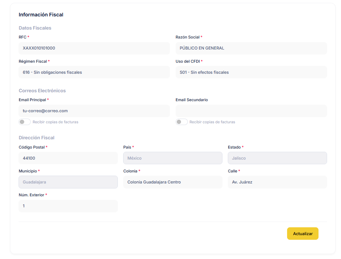The image size is (341, 259).
Task: Click the Calle field with Av. Juárez
Action: (277, 182)
